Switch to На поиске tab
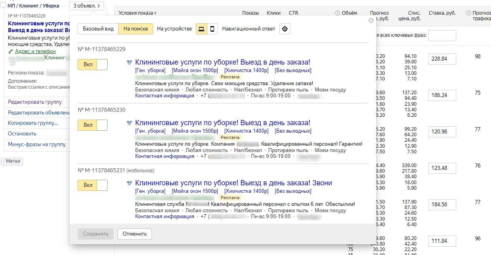The image size is (491, 255). 136,29
